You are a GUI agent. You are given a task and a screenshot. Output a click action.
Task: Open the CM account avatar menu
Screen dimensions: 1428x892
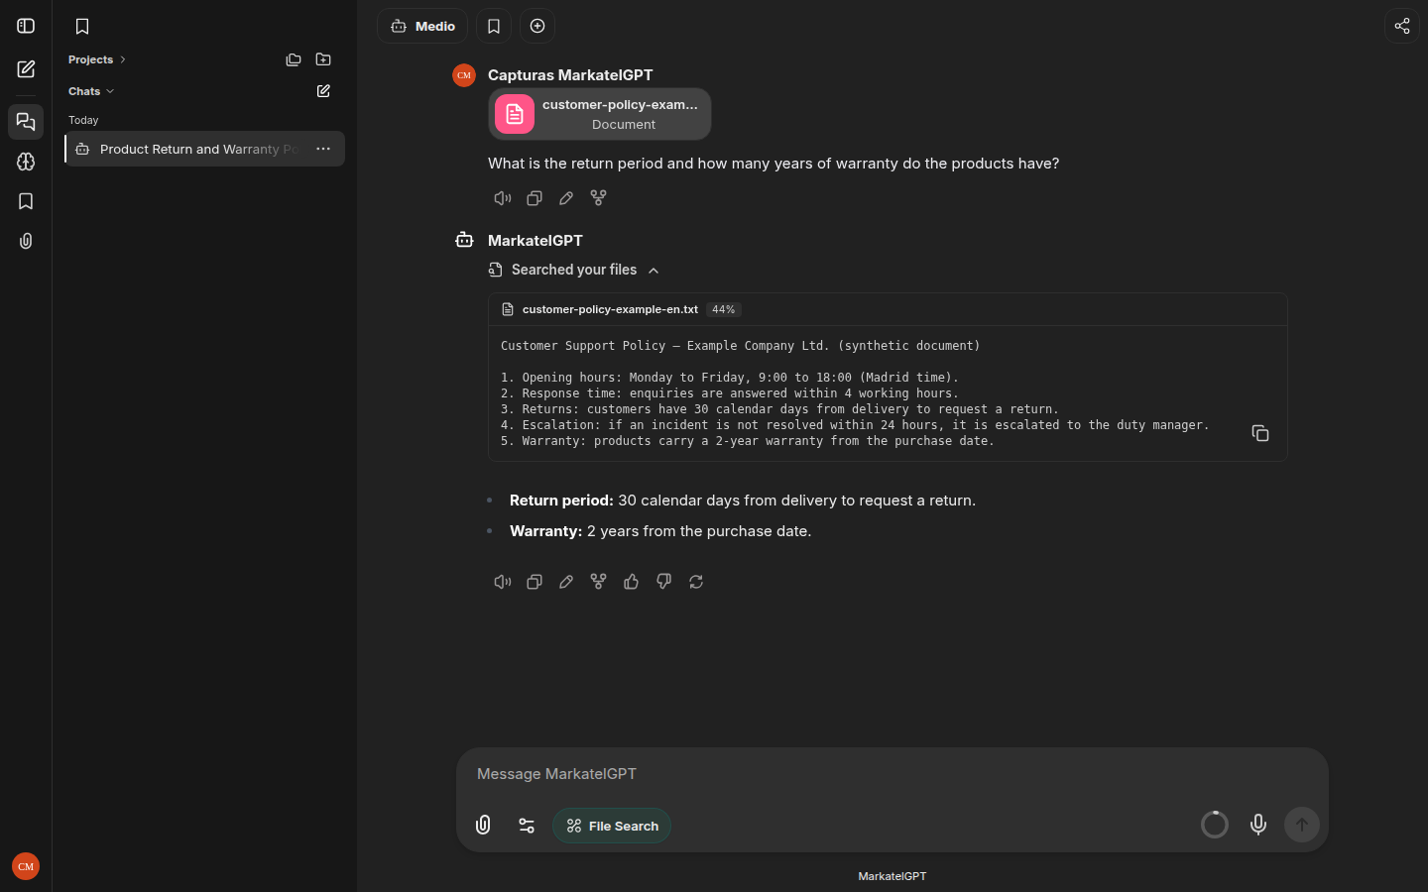pos(26,866)
